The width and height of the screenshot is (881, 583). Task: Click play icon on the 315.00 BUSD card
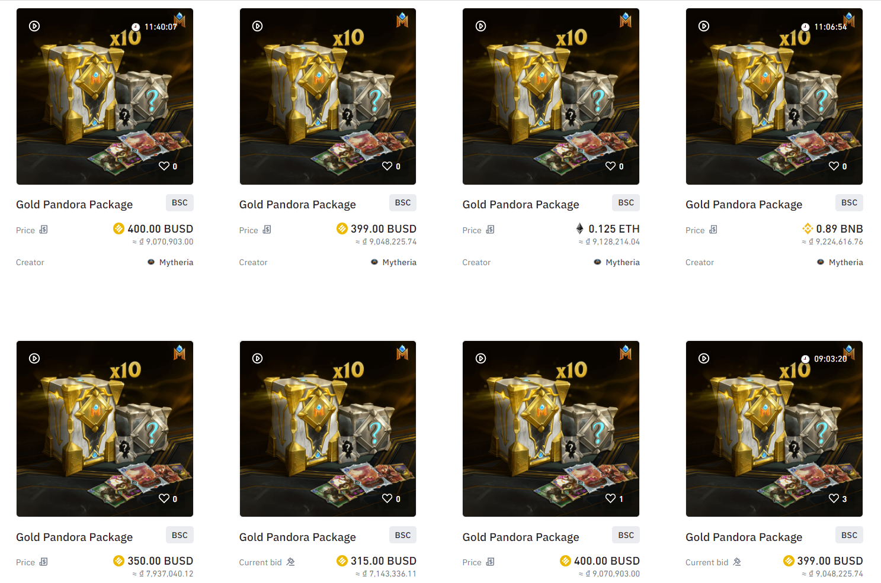[258, 359]
